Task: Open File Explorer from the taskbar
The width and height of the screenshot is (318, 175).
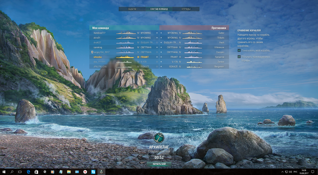Action: pos(69,172)
